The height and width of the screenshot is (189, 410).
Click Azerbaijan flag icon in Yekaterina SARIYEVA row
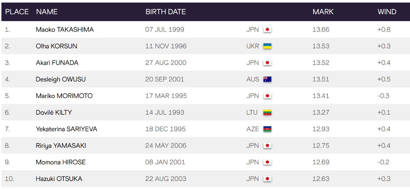tap(267, 129)
